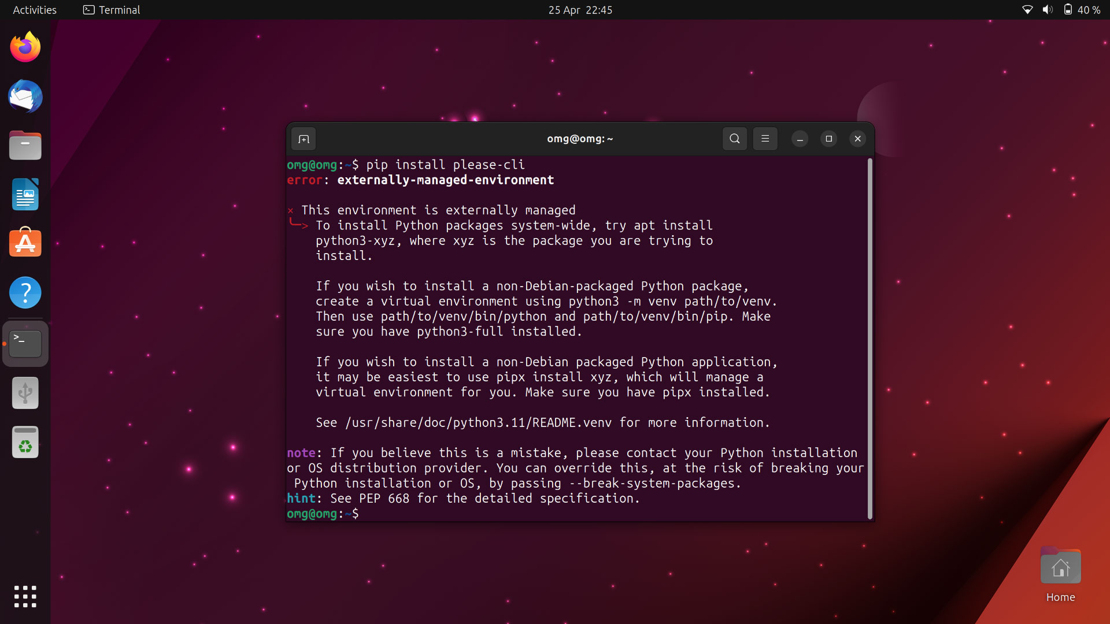The width and height of the screenshot is (1110, 624).
Task: Open the Terminal hamburger menu
Action: (x=765, y=139)
